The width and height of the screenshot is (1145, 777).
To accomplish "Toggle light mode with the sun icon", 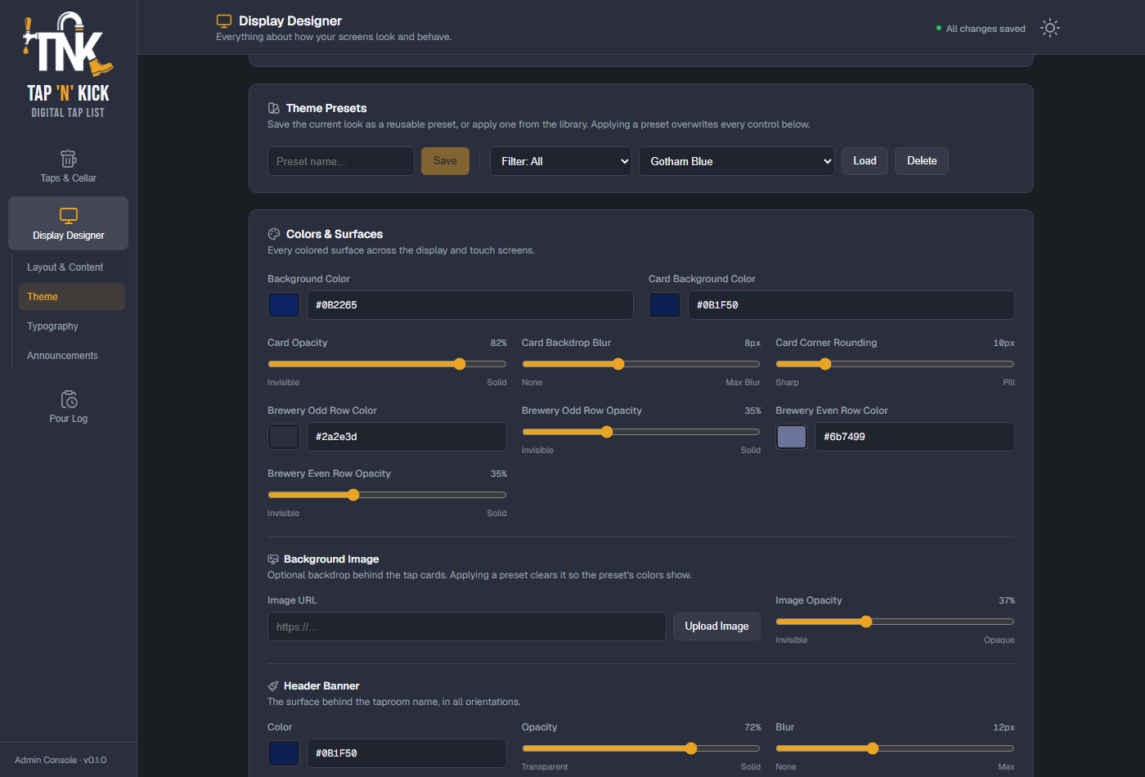I will click(1050, 28).
